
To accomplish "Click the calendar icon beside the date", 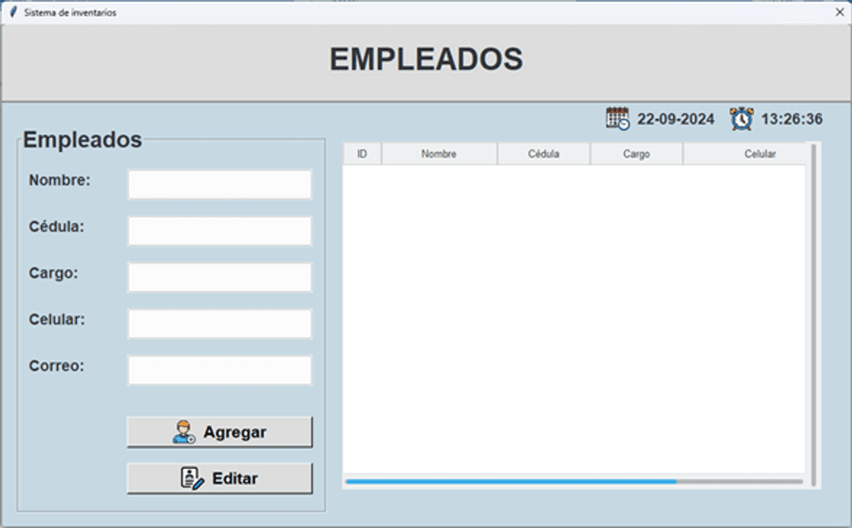I will 617,119.
